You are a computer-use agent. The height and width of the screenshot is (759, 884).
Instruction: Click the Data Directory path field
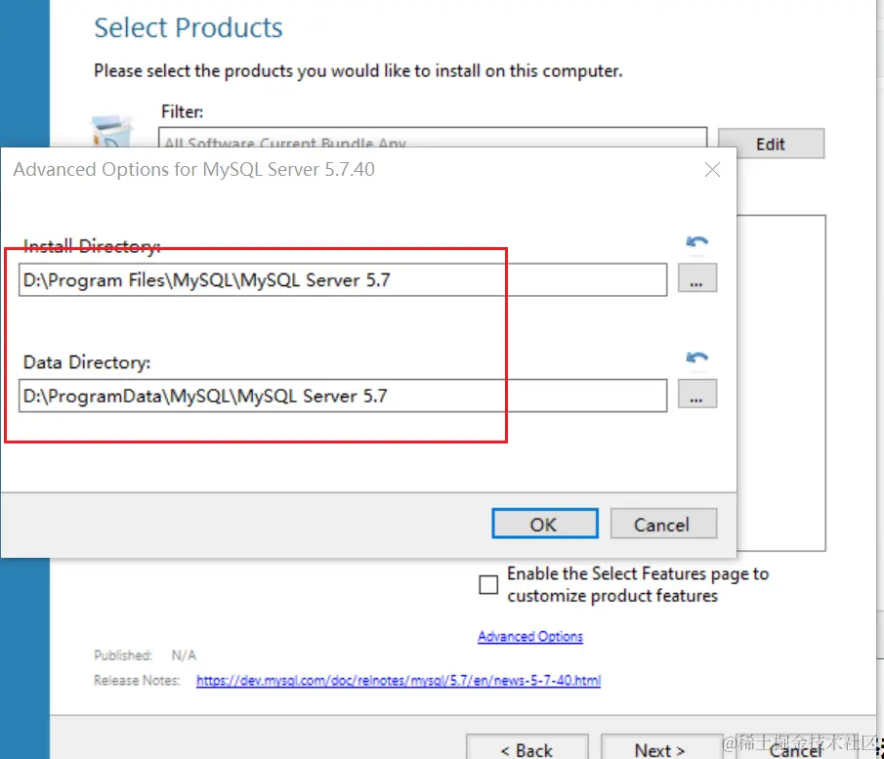(x=343, y=396)
